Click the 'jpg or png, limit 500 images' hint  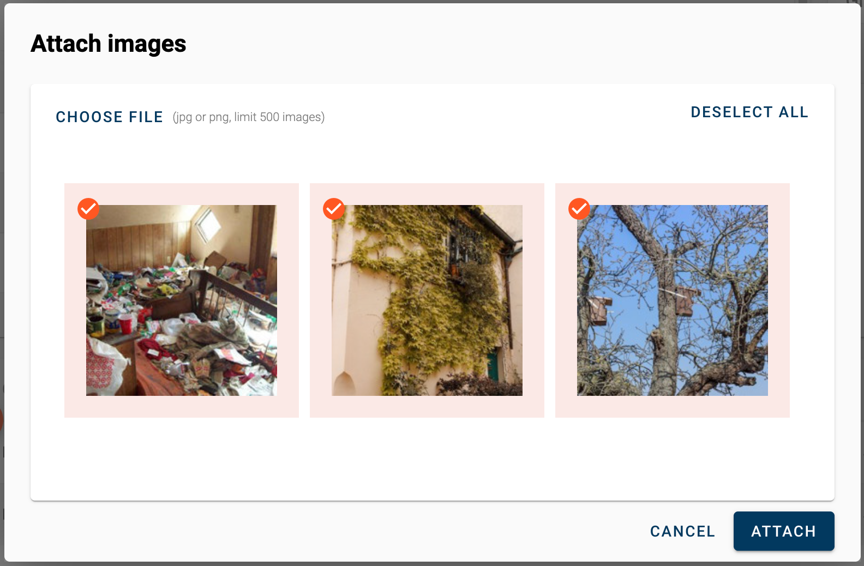point(249,117)
